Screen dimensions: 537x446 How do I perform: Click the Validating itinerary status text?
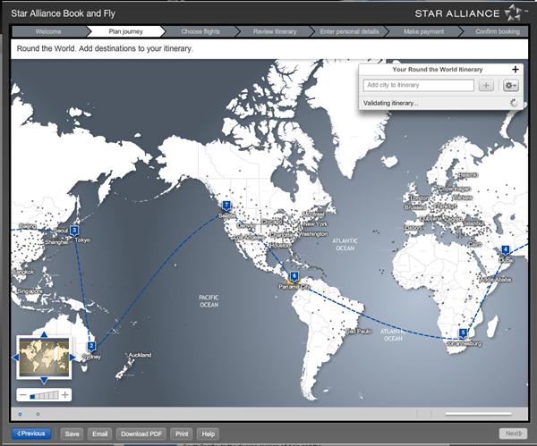tap(390, 103)
